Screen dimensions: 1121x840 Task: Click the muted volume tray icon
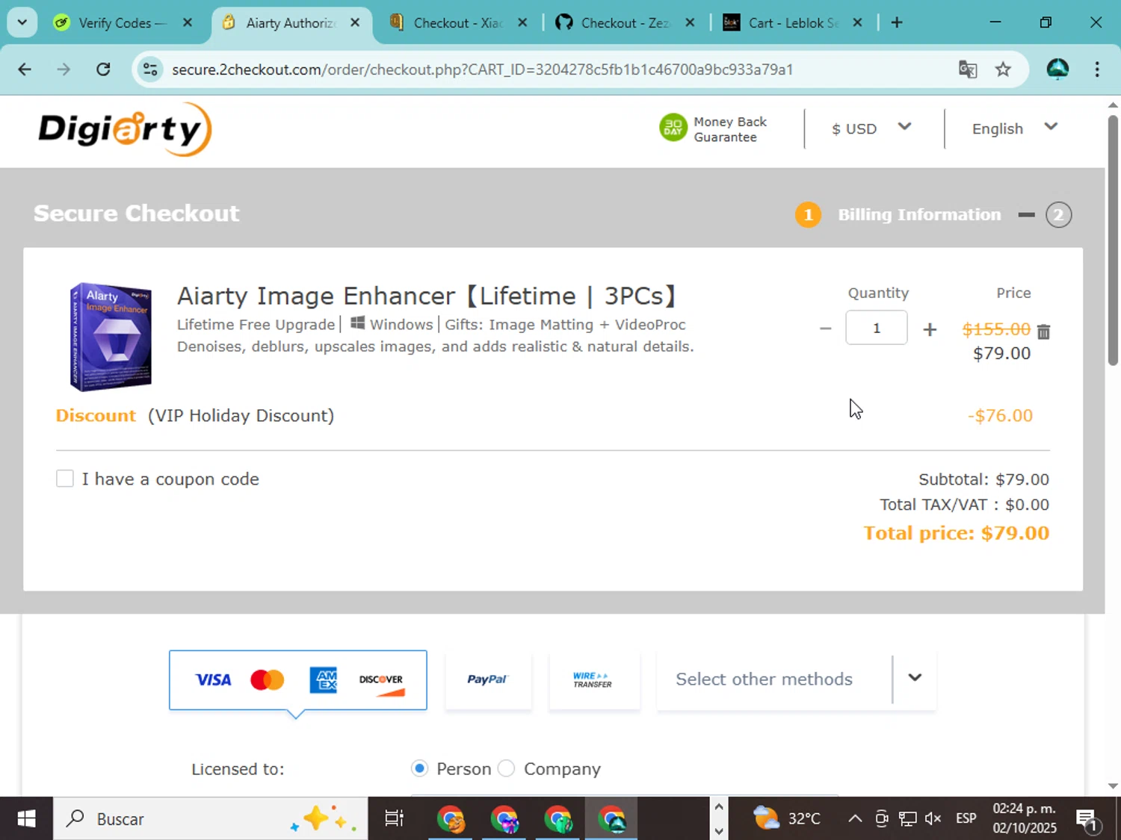(x=933, y=819)
